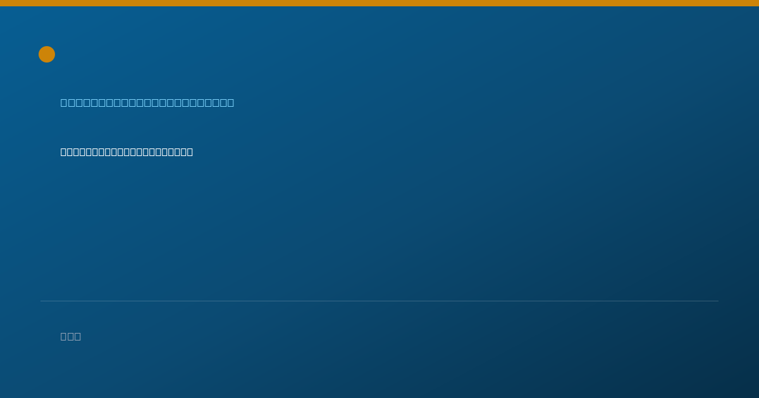Image resolution: width=759 pixels, height=398 pixels.
Task: Click the last box of the light blue text
Action: (x=230, y=102)
